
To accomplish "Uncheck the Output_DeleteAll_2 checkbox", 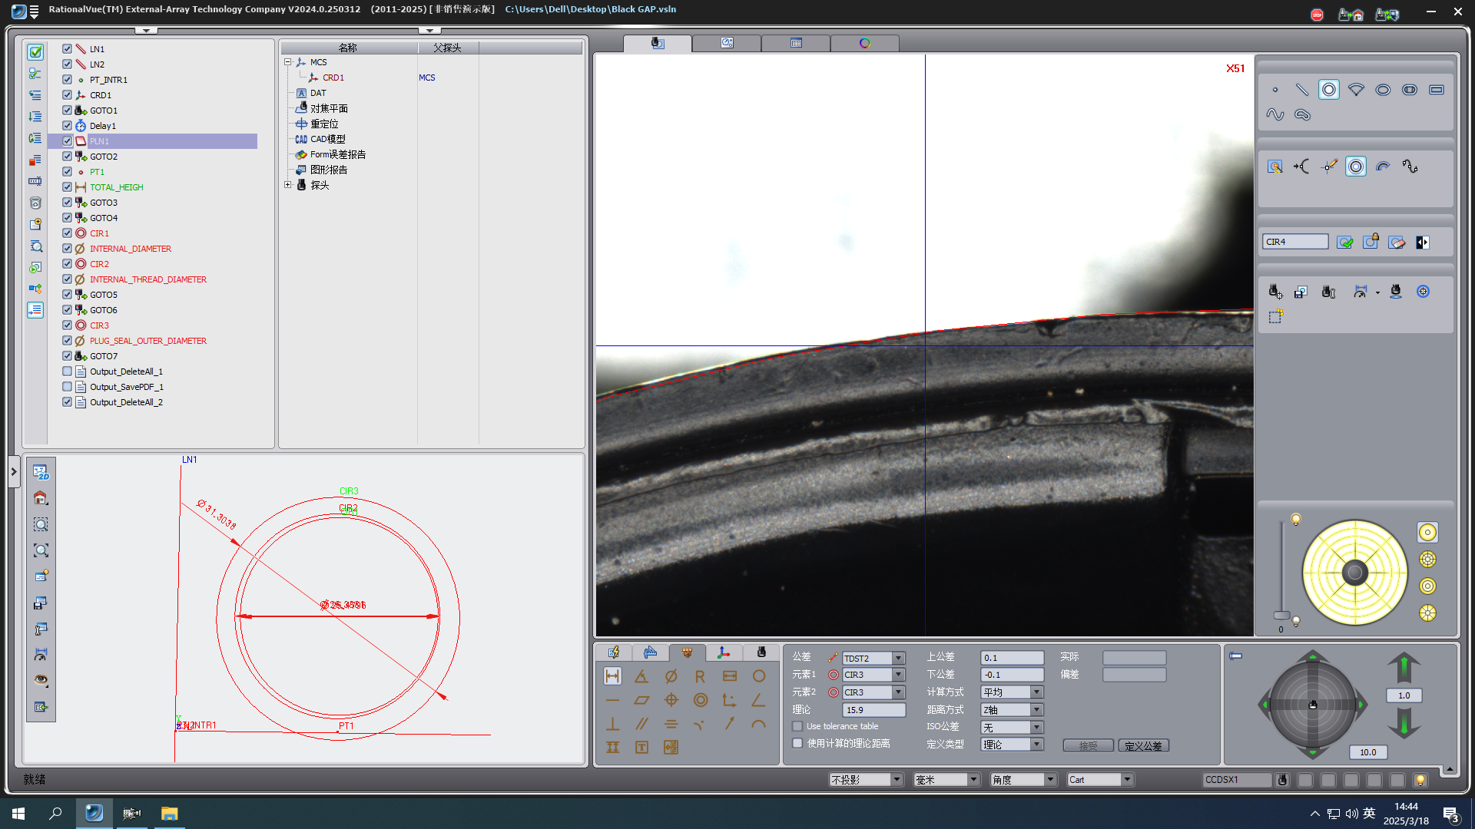I will pos(67,402).
